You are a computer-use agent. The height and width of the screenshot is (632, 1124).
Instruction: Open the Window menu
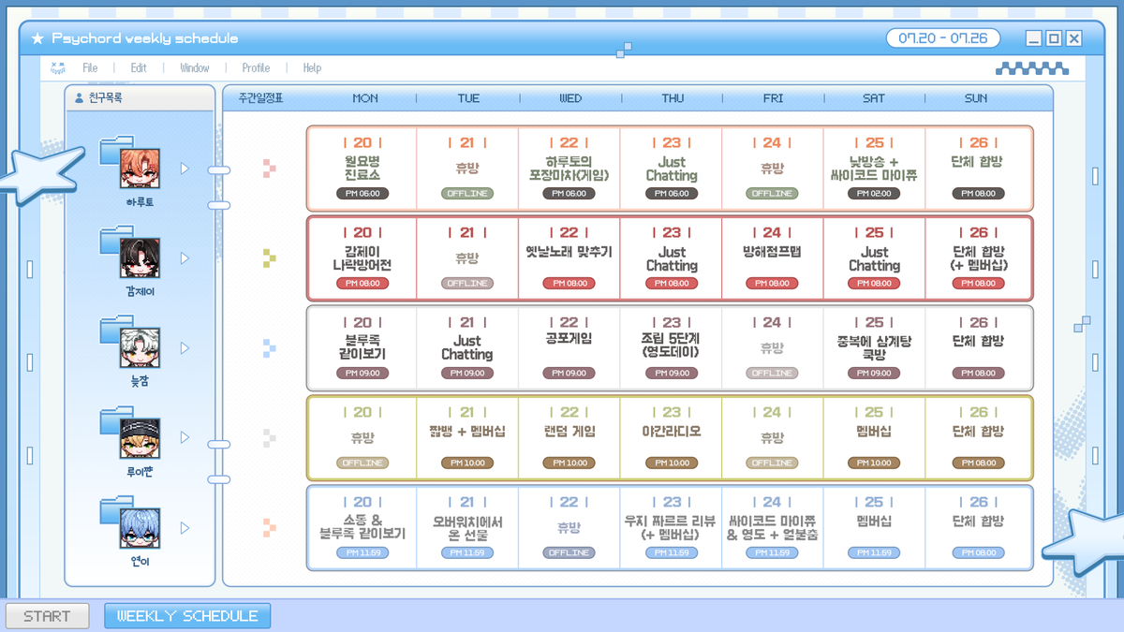195,68
